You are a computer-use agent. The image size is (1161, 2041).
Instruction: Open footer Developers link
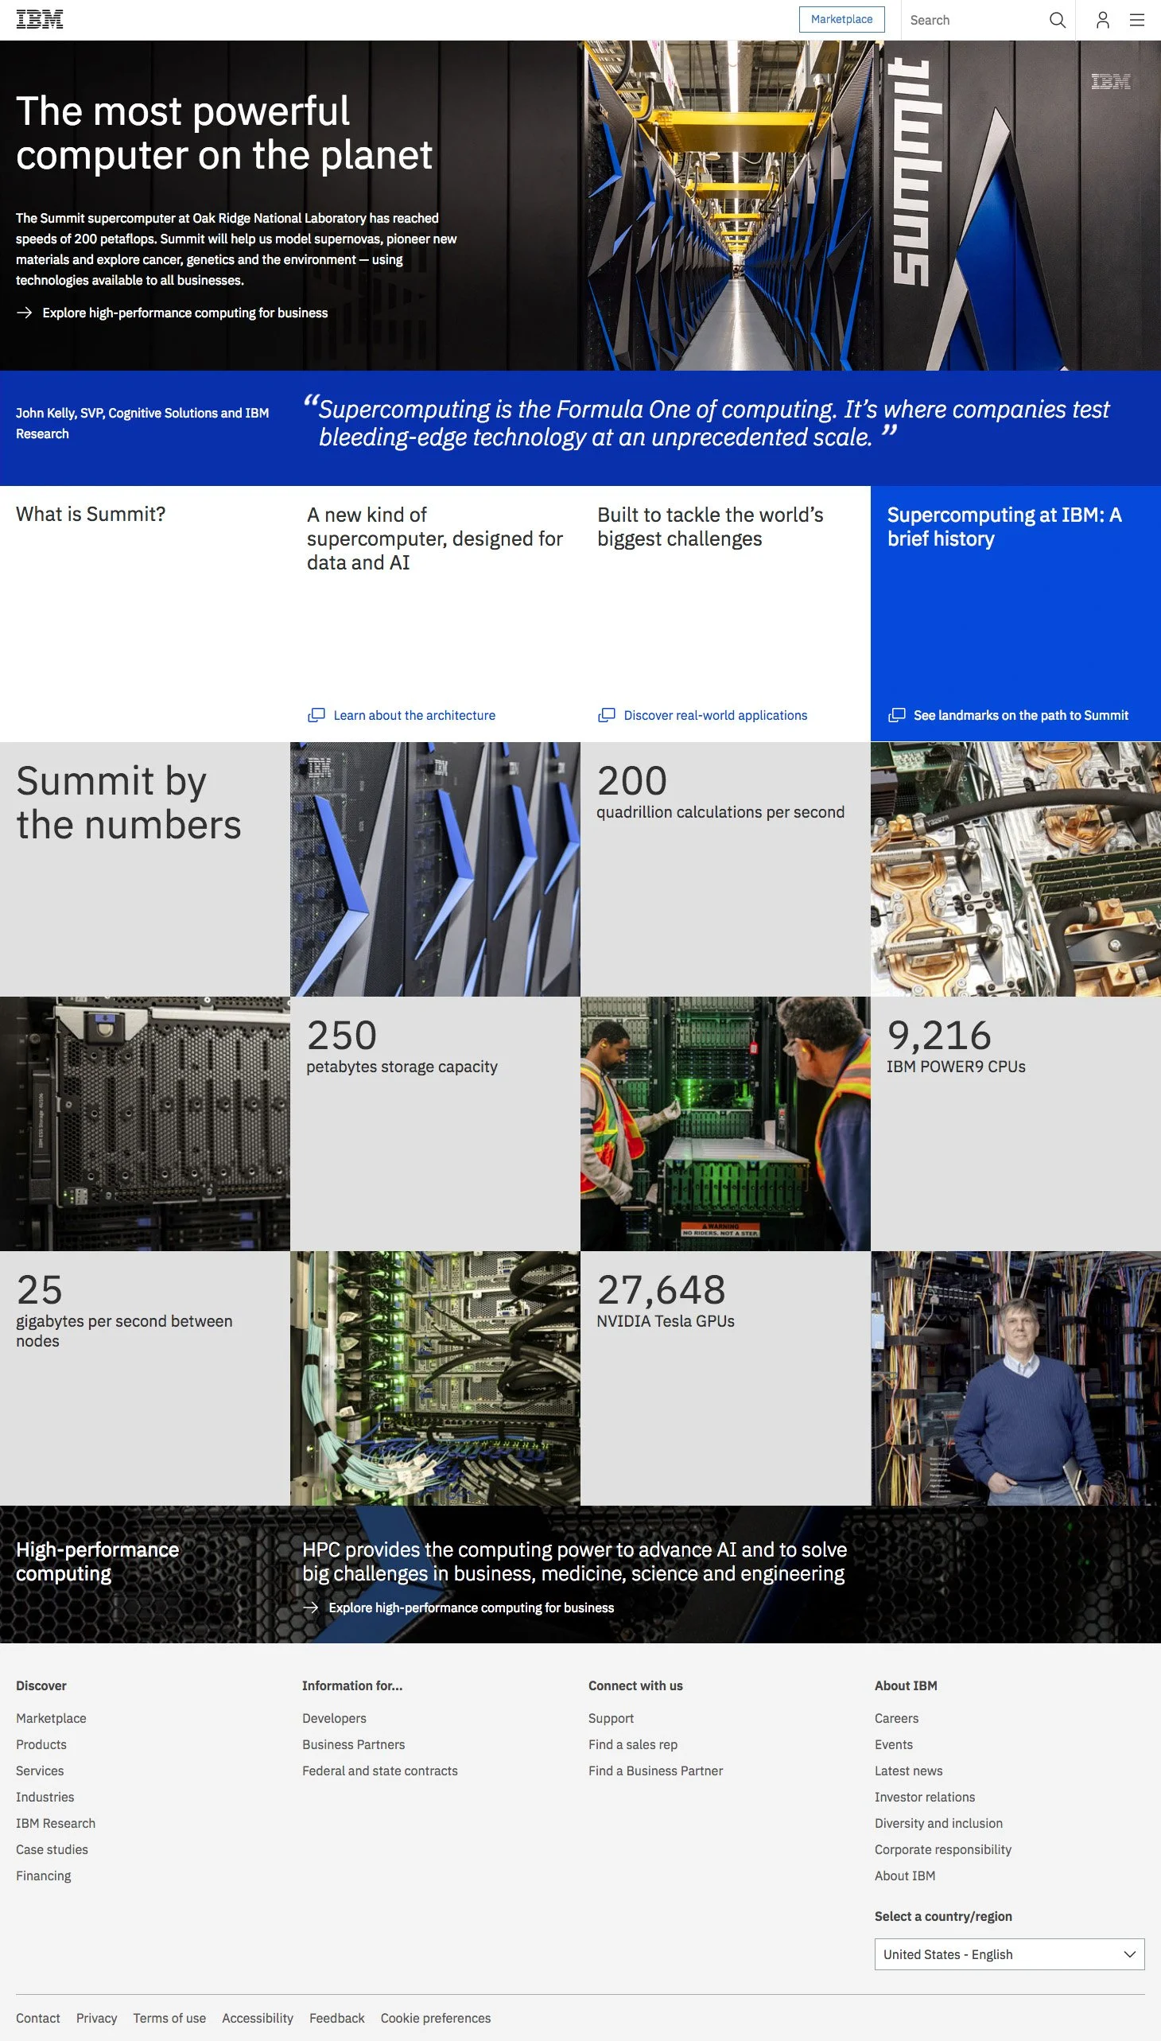click(334, 1718)
